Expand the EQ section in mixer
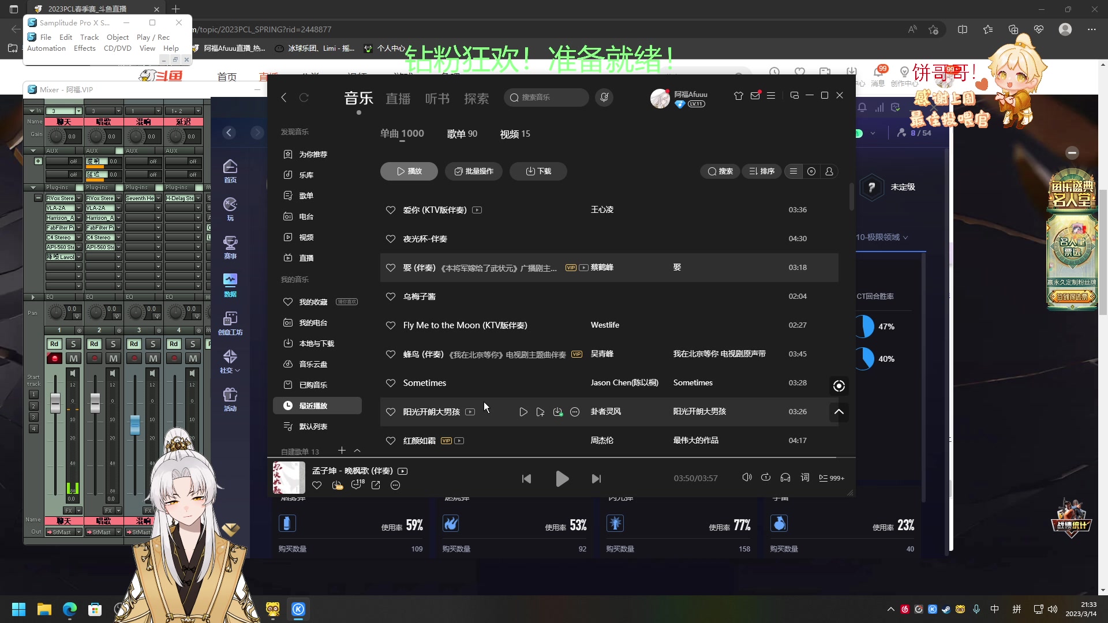Screen dimensions: 1108x623 tap(33, 297)
